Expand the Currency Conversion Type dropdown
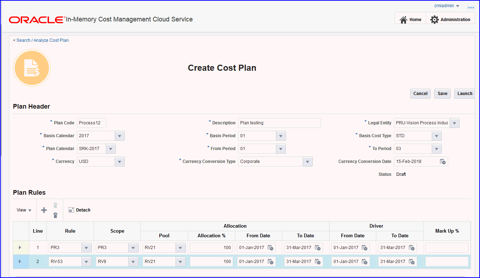This screenshot has width=480, height=278. click(308, 162)
